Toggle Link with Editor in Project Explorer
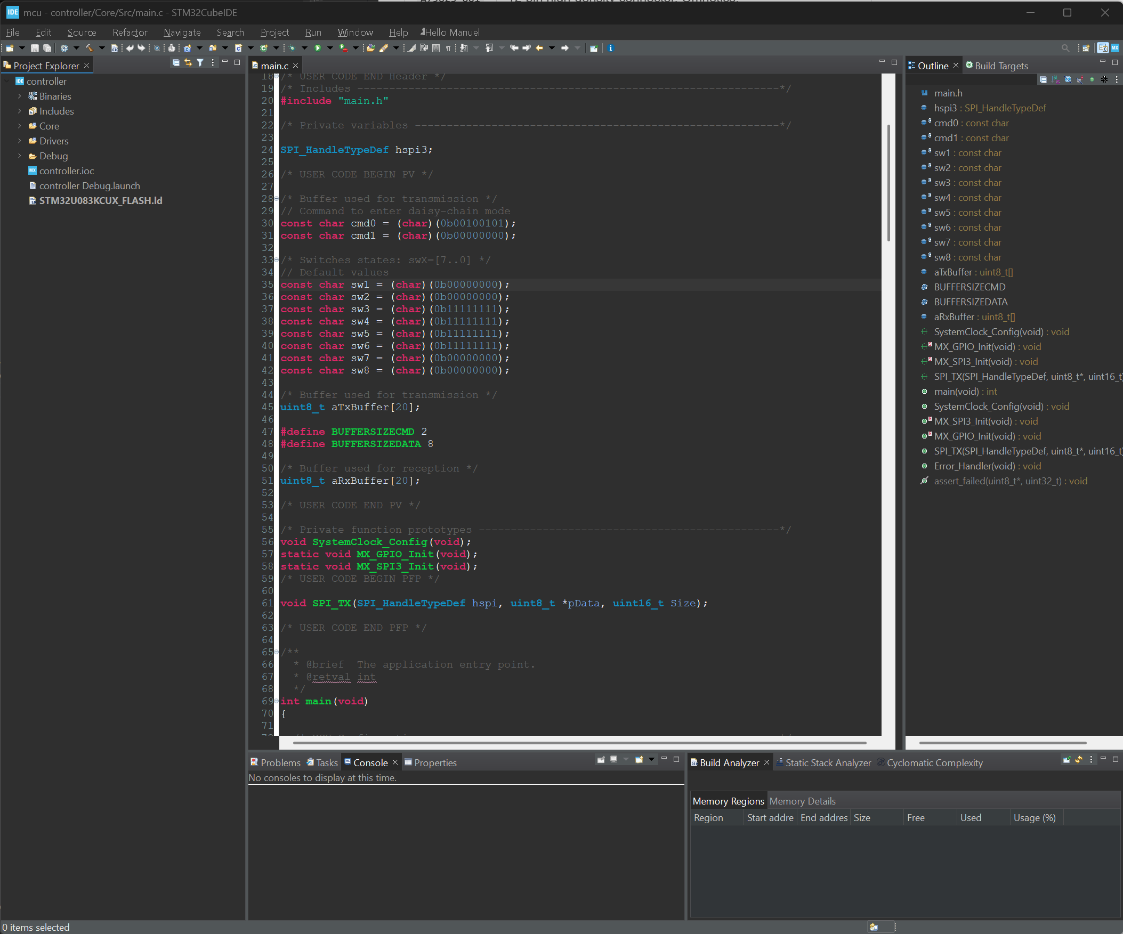 [188, 63]
